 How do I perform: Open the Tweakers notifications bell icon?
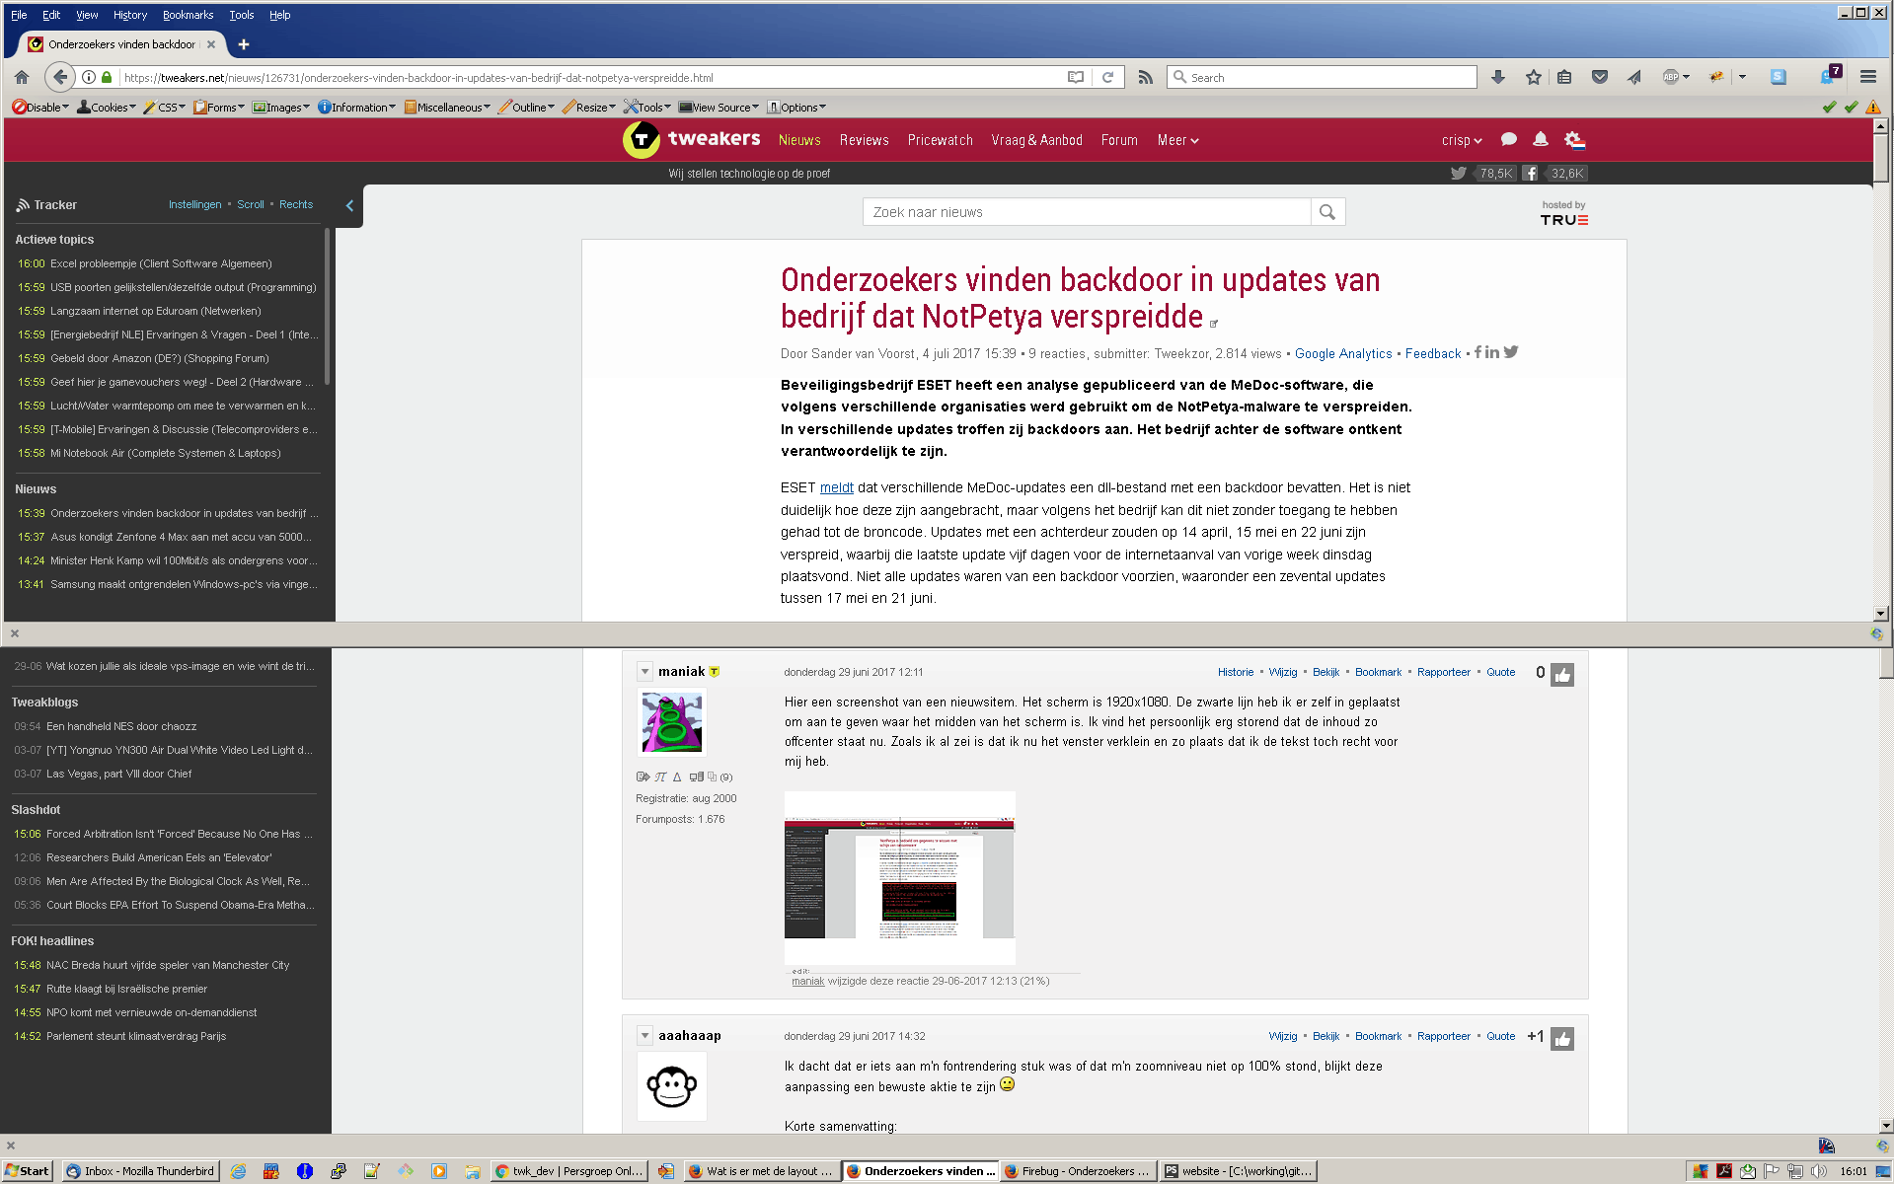point(1540,140)
